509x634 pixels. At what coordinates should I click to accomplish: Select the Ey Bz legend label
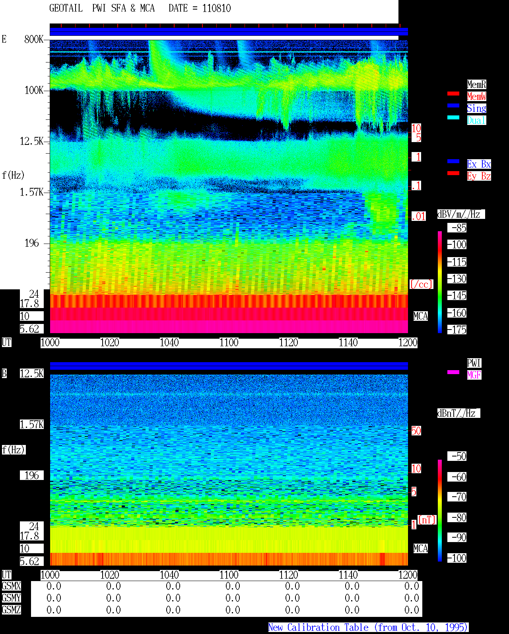coord(479,176)
